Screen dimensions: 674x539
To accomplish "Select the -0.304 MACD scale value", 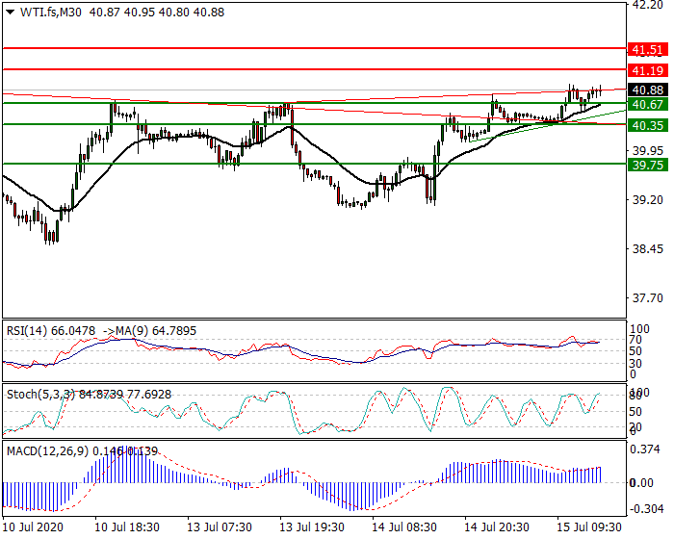I will [646, 509].
